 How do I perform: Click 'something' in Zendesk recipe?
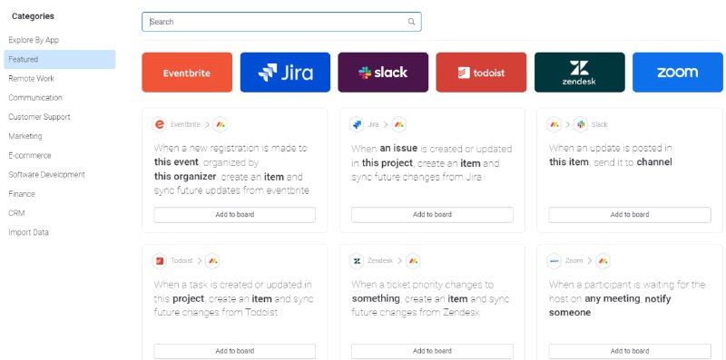click(376, 298)
